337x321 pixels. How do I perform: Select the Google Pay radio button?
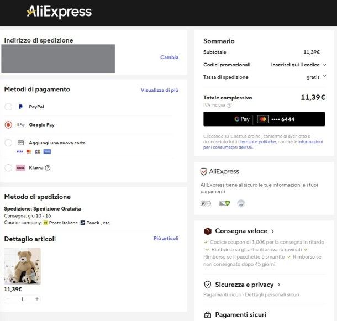coord(8,125)
